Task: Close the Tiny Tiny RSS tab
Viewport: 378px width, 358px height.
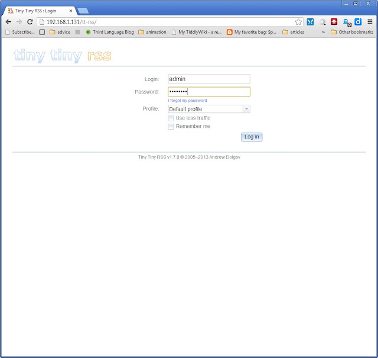Action: 71,11
